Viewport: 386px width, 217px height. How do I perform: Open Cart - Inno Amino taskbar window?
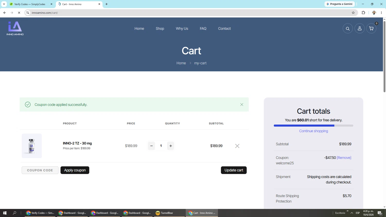tap(202, 213)
